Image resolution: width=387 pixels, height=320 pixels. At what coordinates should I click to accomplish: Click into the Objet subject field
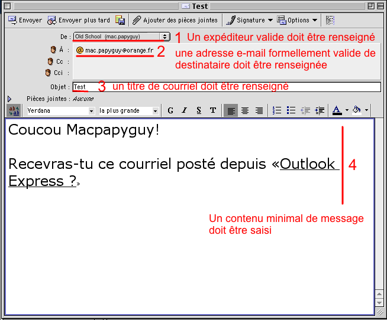(227, 87)
